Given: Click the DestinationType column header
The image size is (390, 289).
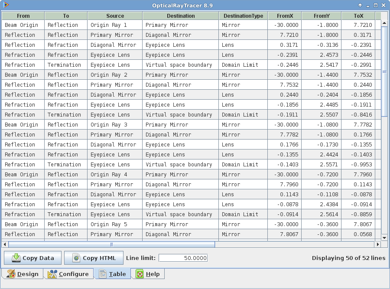Looking at the screenshot, I should (x=243, y=16).
